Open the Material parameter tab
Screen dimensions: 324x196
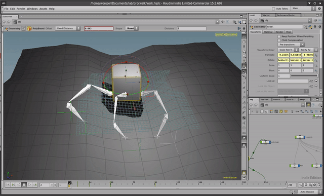coord(268,32)
